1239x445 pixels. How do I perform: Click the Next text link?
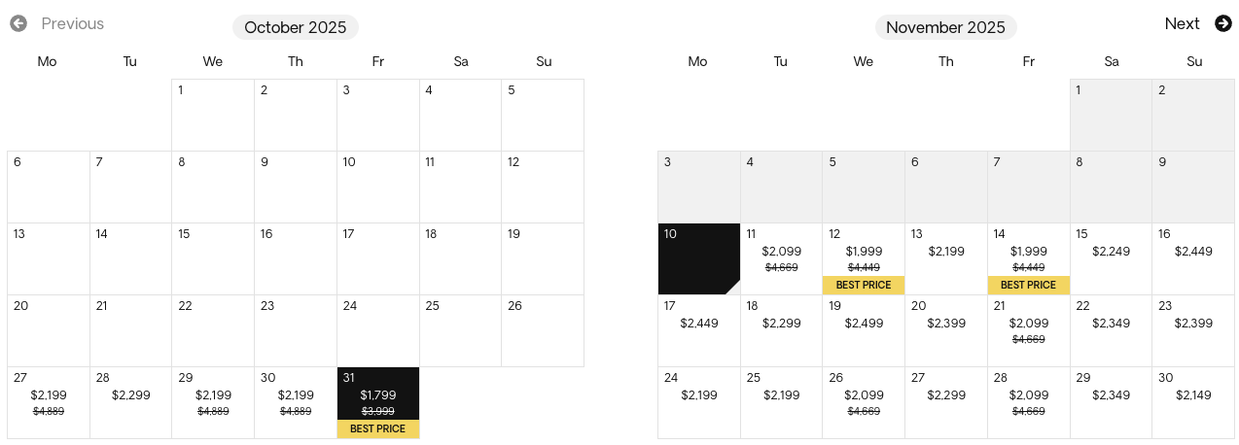(x=1183, y=23)
